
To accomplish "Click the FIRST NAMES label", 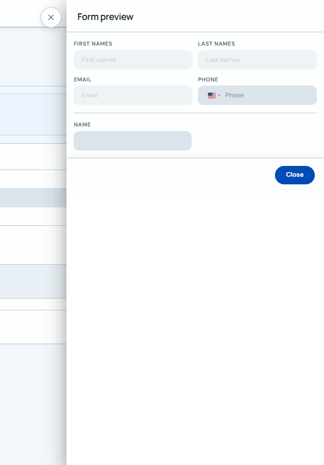I will click(93, 44).
